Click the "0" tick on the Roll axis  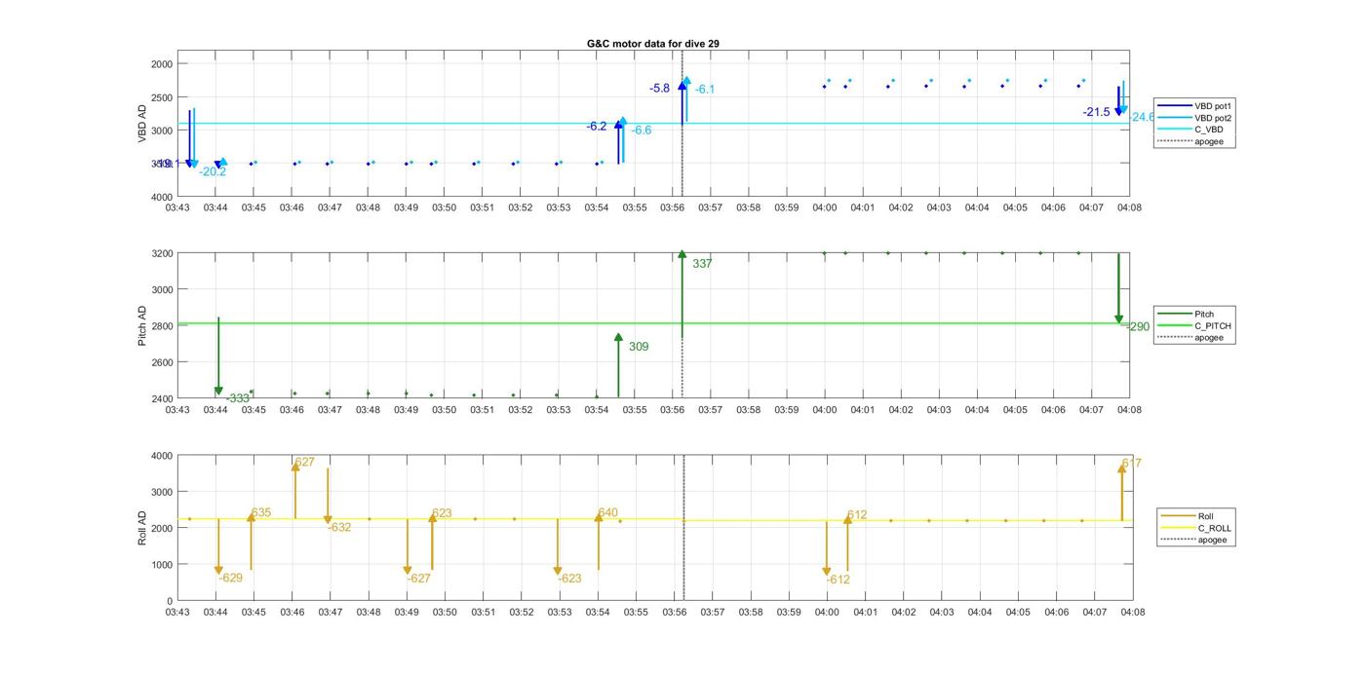tap(171, 601)
